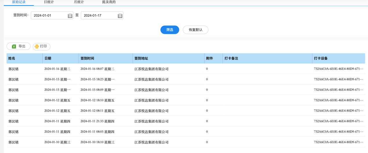Focus the end date field 2024-01-17
Screen dimensions: 368x153
point(102,15)
